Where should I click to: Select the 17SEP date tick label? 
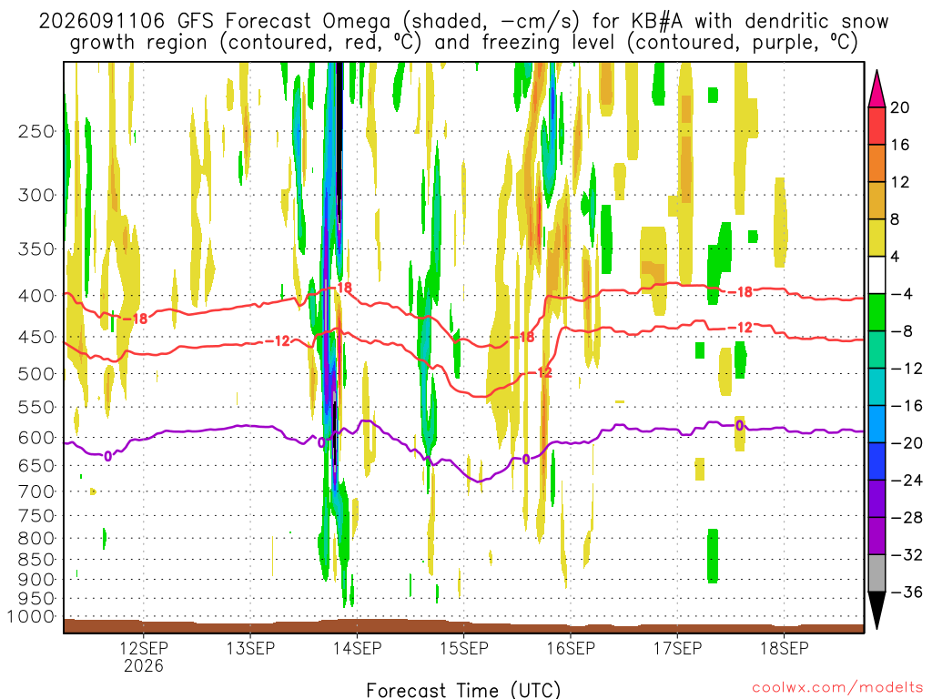tap(677, 648)
